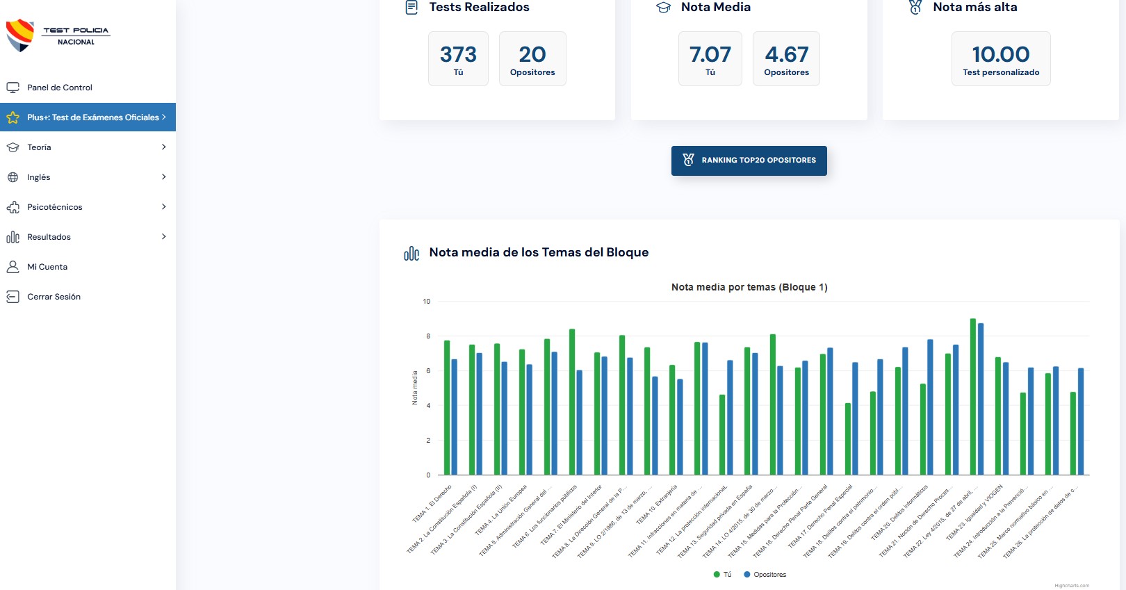The width and height of the screenshot is (1126, 590).
Task: Go to Mi Cuenta menu item
Action: (x=47, y=267)
